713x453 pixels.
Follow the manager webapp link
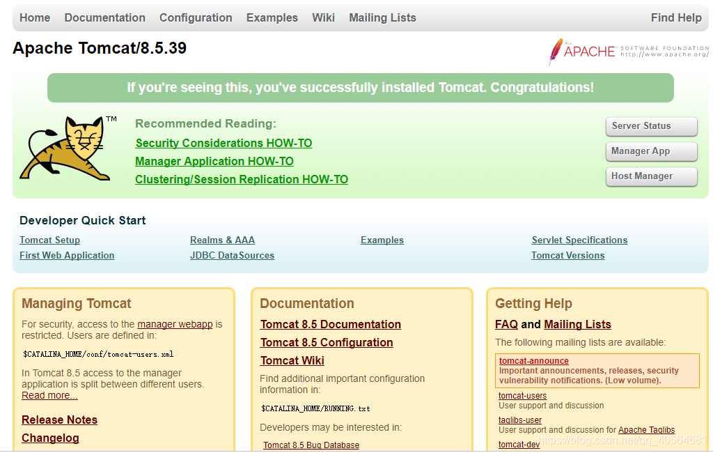[x=175, y=324]
